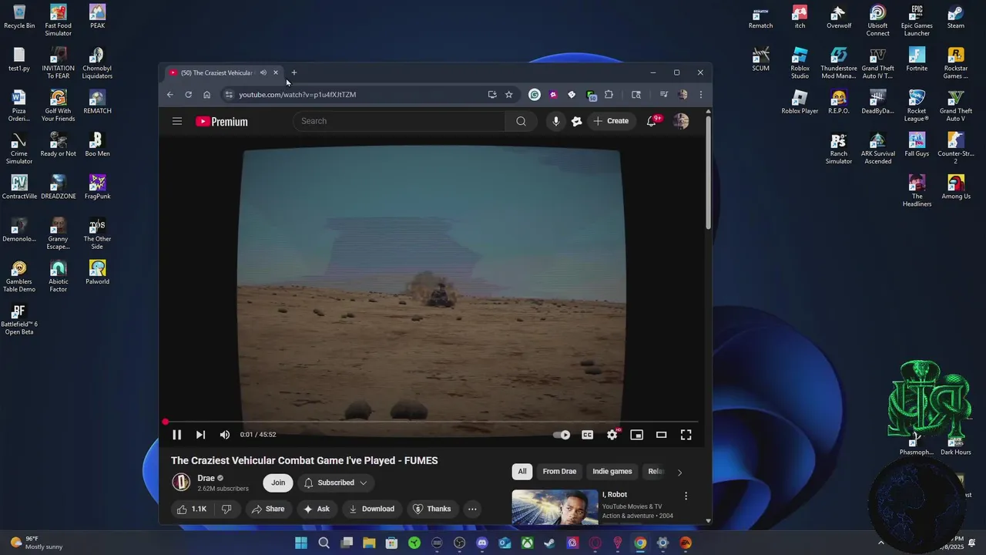Select the Indie games filter chip

(x=612, y=472)
